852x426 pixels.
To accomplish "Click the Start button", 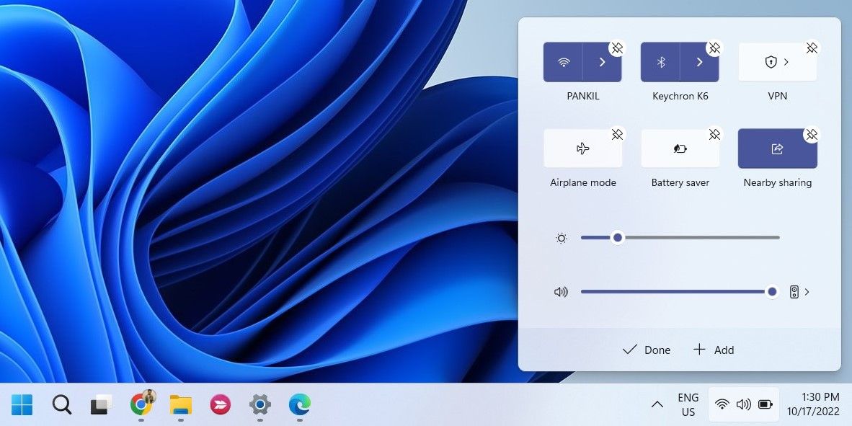I will point(21,405).
